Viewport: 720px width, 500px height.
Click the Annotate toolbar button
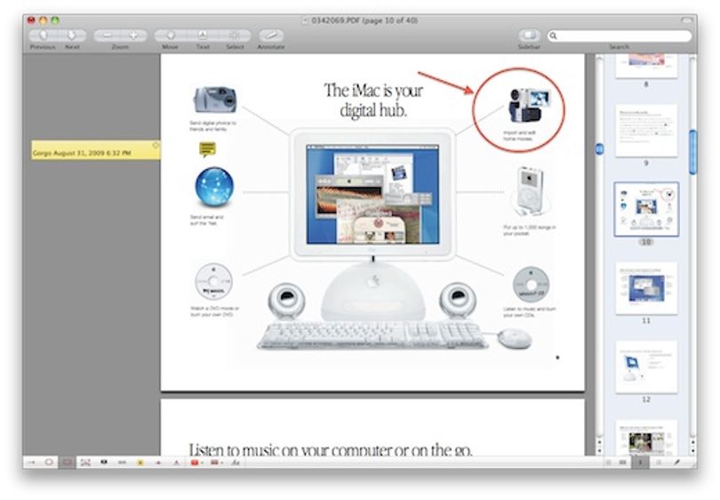click(x=271, y=36)
